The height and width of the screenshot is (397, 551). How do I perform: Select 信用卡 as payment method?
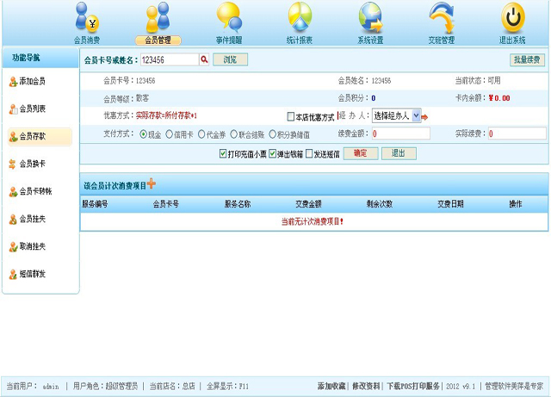tap(168, 134)
